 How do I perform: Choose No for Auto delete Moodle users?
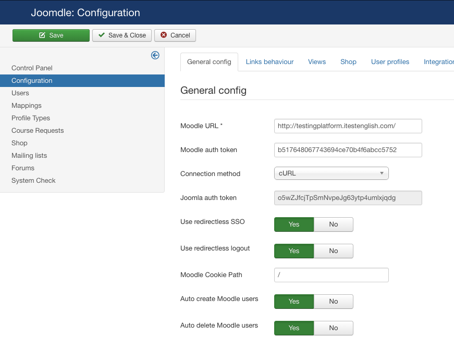334,328
